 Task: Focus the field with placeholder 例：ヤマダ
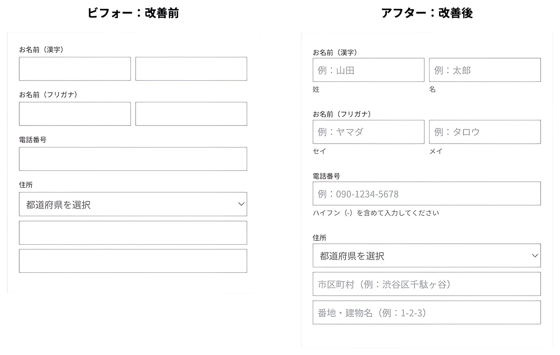pyautogui.click(x=368, y=132)
